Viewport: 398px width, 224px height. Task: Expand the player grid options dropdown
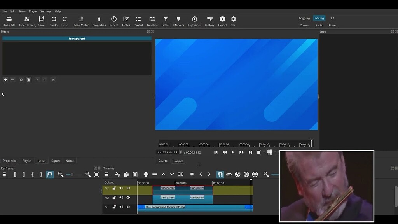click(275, 152)
